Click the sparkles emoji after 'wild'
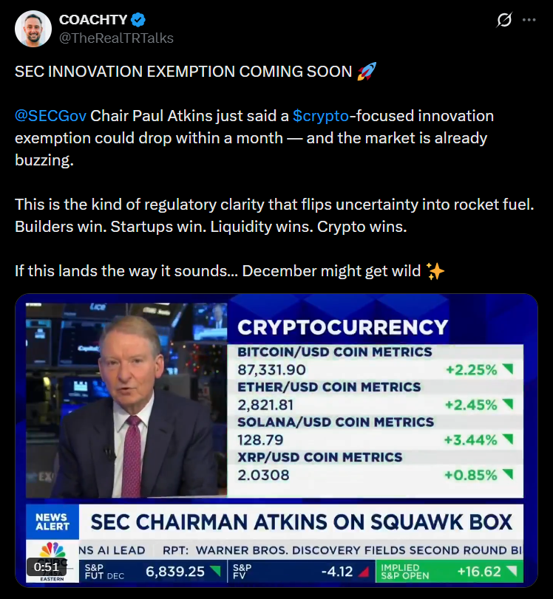The height and width of the screenshot is (599, 553). coord(436,271)
